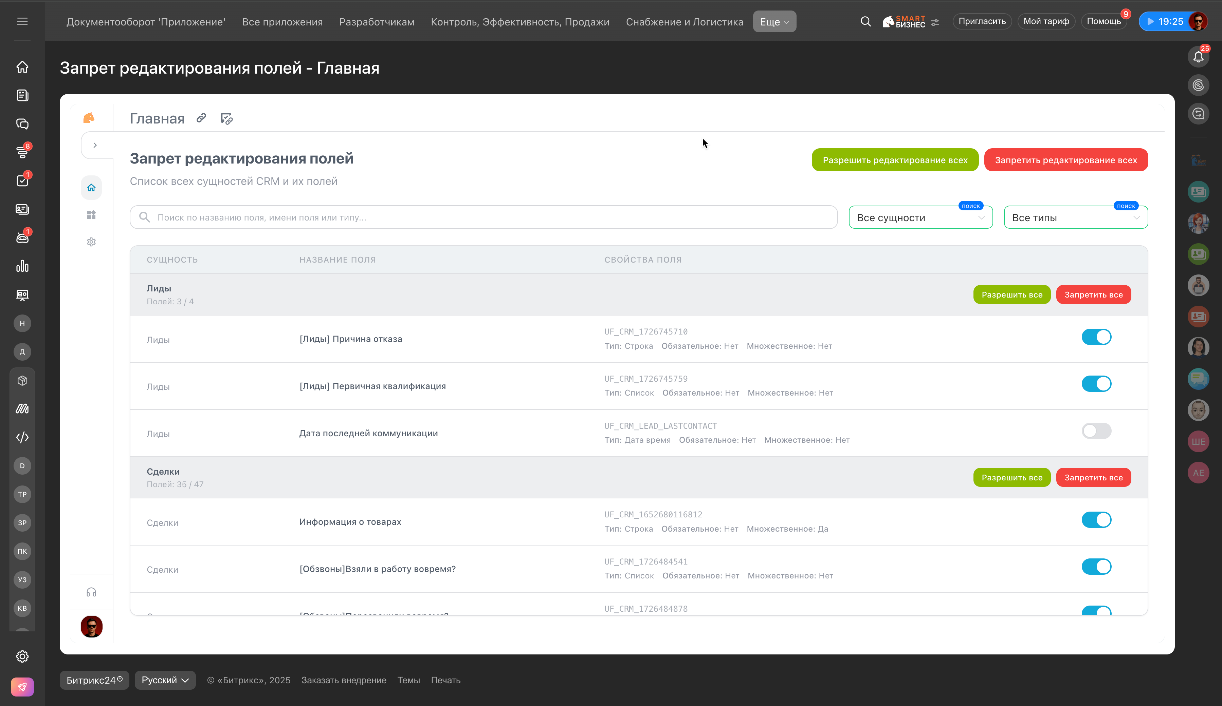
Task: Open the Еще menu dropdown
Action: [774, 22]
